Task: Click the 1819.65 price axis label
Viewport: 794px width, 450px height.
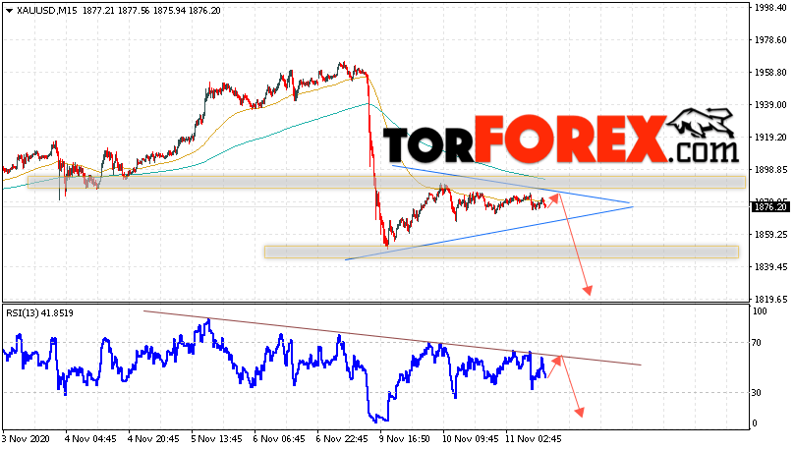Action: 770,299
